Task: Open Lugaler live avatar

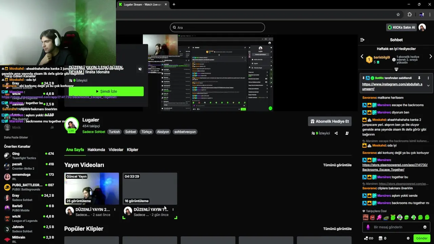Action: [x=72, y=125]
